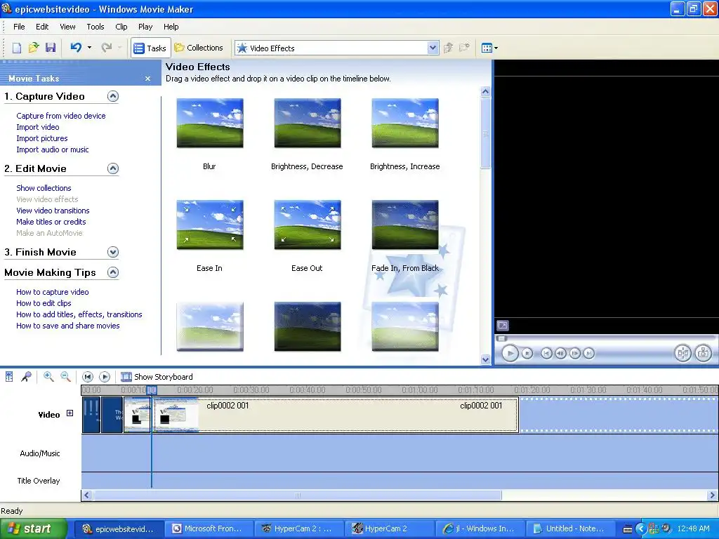Click the preview seek bar slider
The height and width of the screenshot is (539, 719).
(502, 339)
